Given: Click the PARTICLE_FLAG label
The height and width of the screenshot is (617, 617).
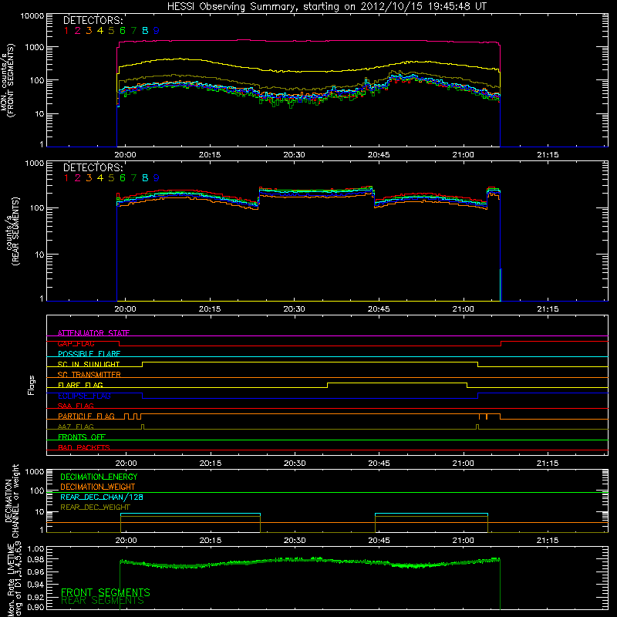Looking at the screenshot, I should point(86,416).
